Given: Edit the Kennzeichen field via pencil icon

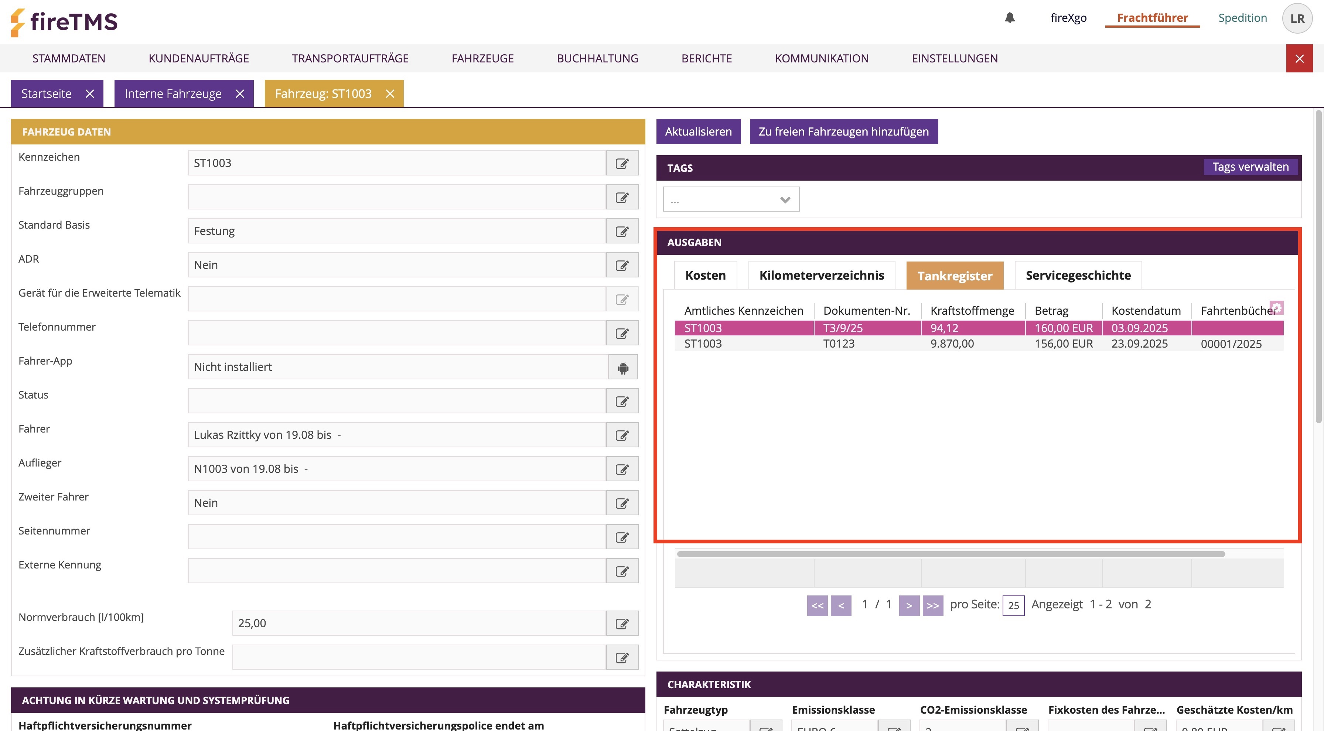Looking at the screenshot, I should (x=622, y=164).
